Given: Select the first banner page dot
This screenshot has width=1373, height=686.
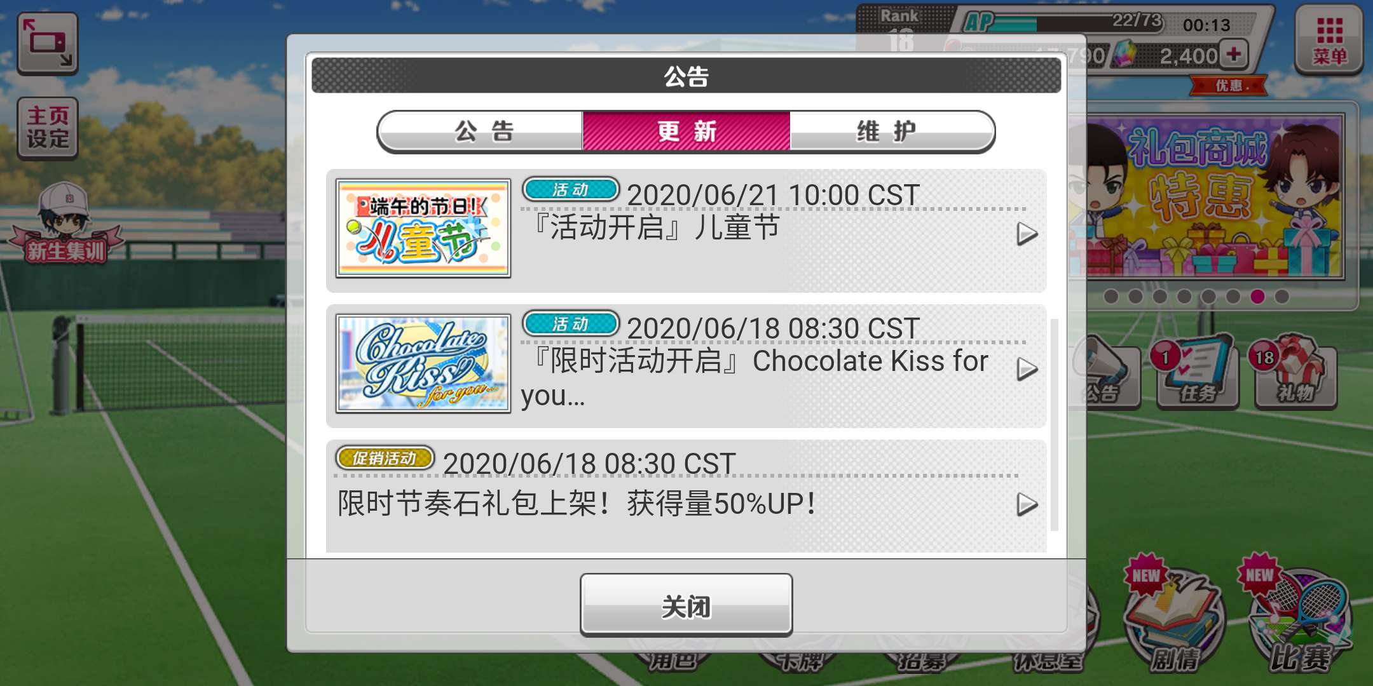Looking at the screenshot, I should [1111, 297].
